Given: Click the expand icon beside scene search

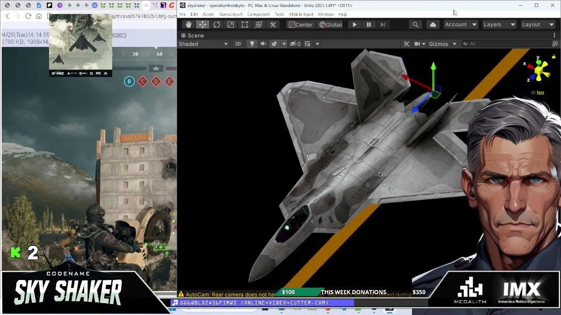Looking at the screenshot, I should [x=555, y=44].
